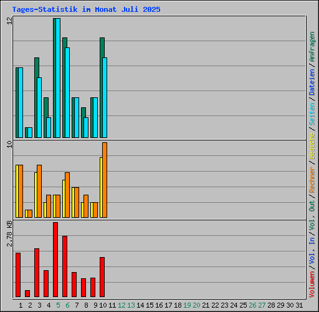Click day '28' on the x-axis
The width and height of the screenshot is (319, 312).
click(271, 305)
